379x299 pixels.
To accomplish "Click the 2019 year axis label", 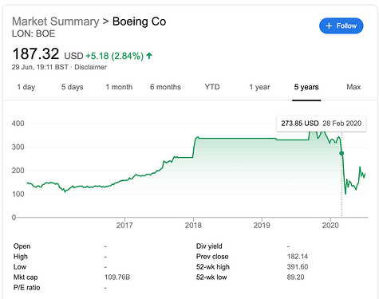I will (x=262, y=226).
